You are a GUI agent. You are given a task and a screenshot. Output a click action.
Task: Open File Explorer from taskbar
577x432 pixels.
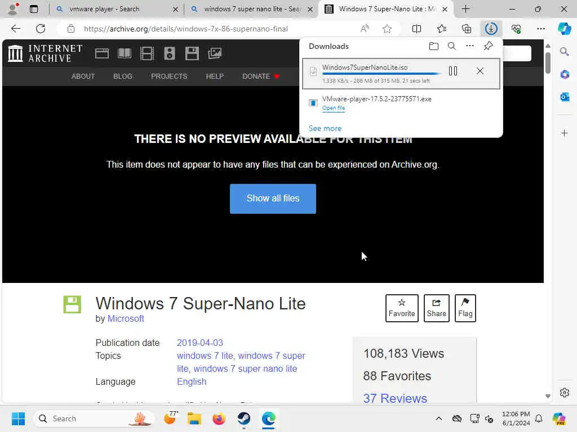point(194,418)
